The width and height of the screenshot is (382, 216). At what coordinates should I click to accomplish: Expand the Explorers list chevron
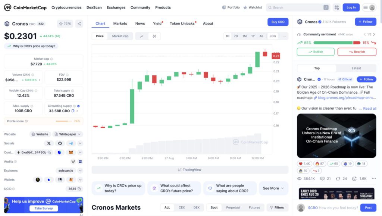tap(80, 170)
